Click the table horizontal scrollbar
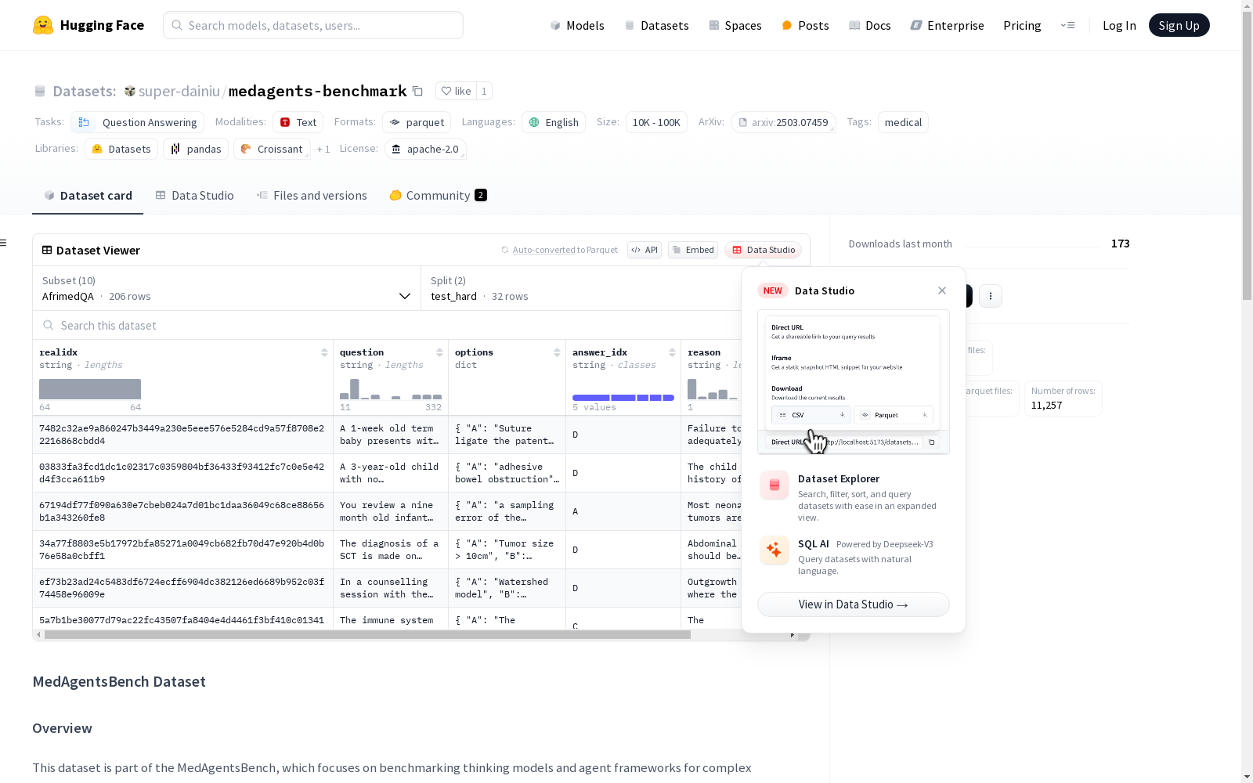 pos(368,635)
